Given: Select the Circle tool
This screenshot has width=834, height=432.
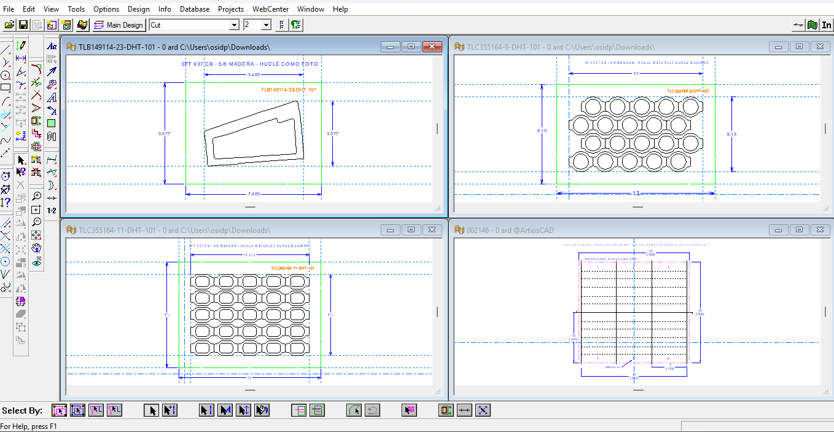Looking at the screenshot, I should 5,75.
